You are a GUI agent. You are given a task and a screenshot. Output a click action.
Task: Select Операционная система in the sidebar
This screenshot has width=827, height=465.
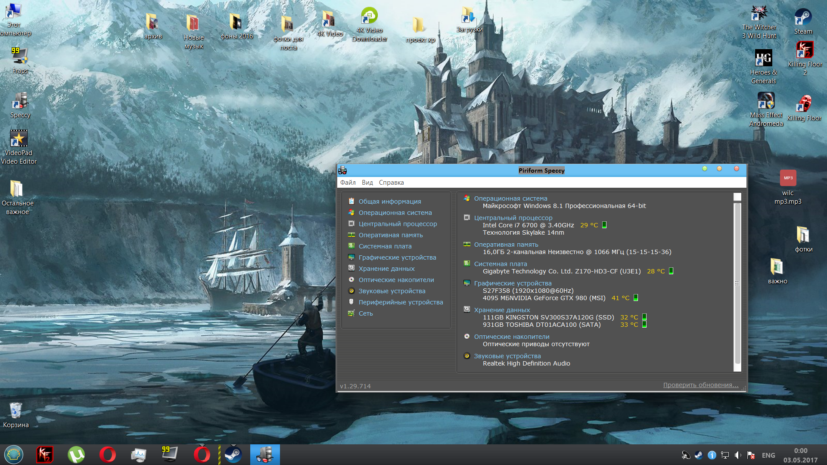point(395,213)
